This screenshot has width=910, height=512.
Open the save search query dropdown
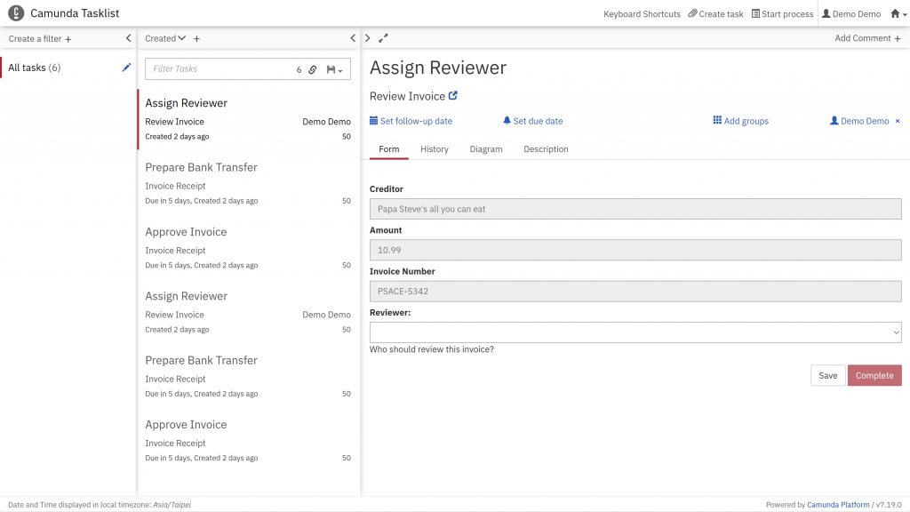tap(334, 69)
